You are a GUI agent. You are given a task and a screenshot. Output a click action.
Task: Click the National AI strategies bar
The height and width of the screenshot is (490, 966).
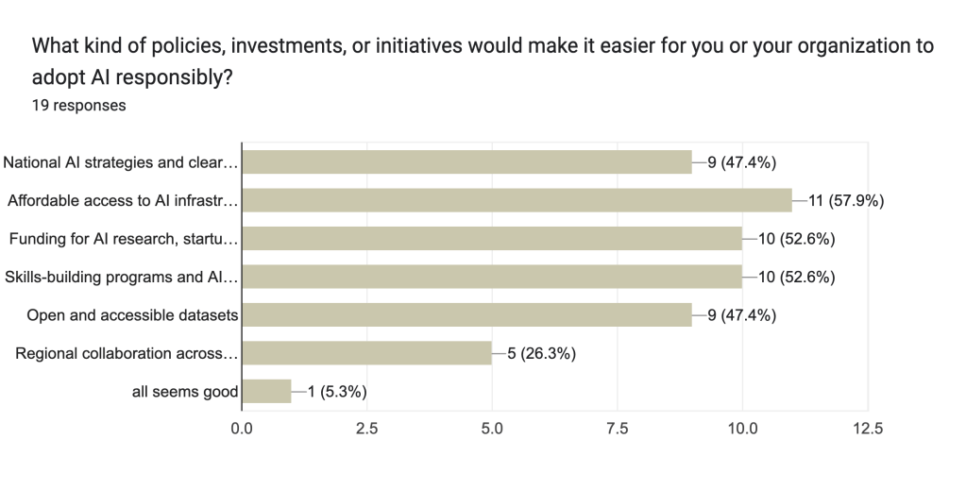tap(466, 162)
